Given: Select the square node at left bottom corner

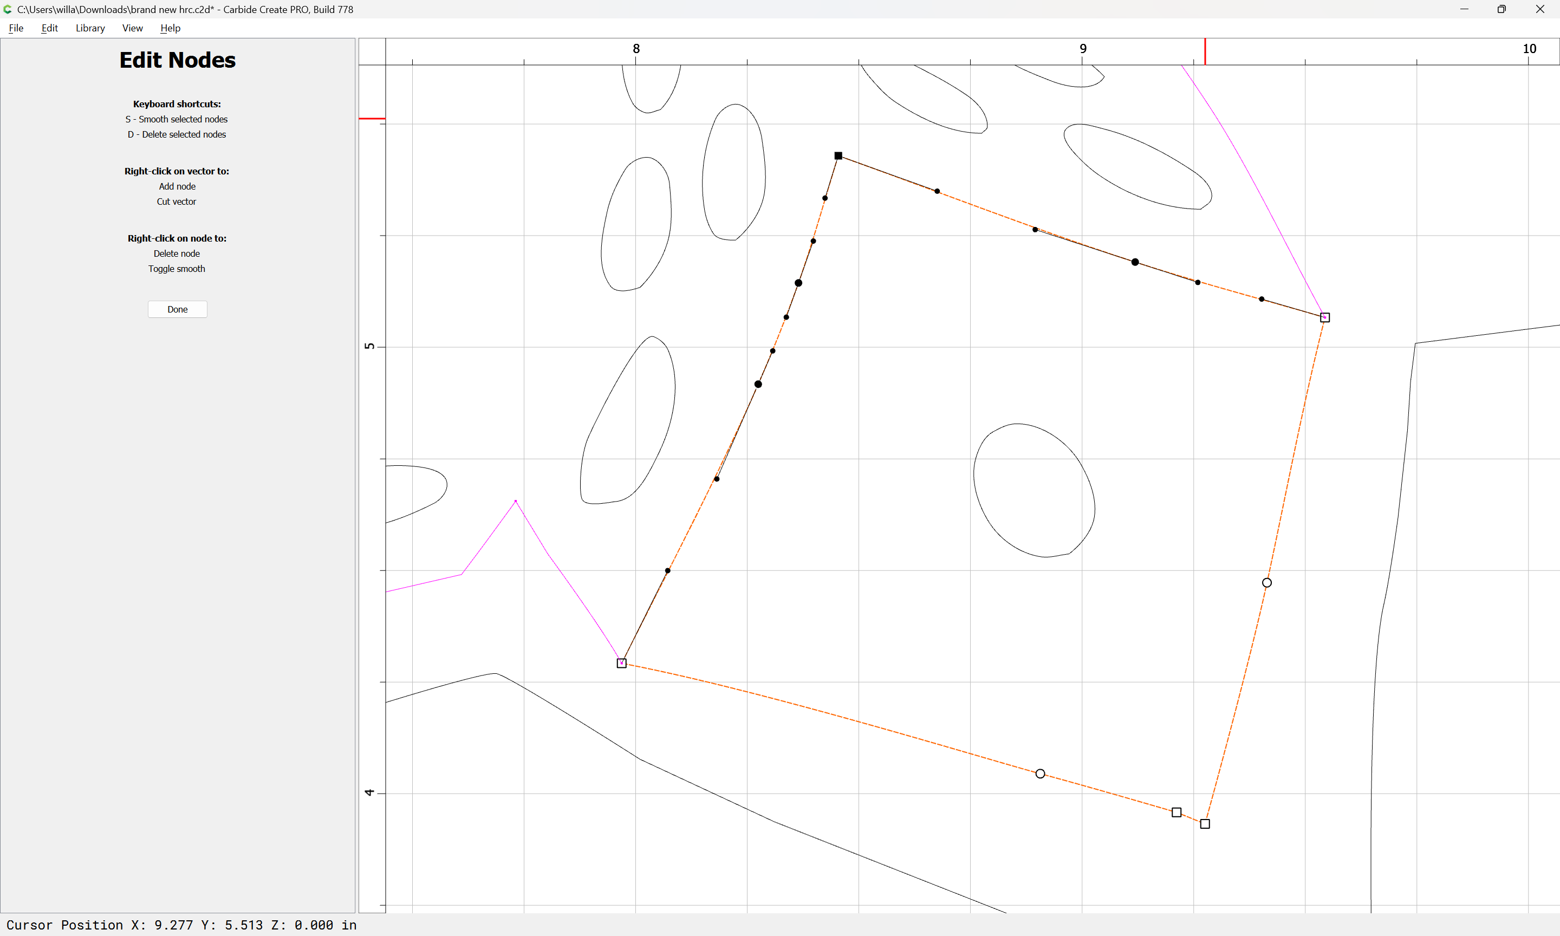Looking at the screenshot, I should (621, 663).
